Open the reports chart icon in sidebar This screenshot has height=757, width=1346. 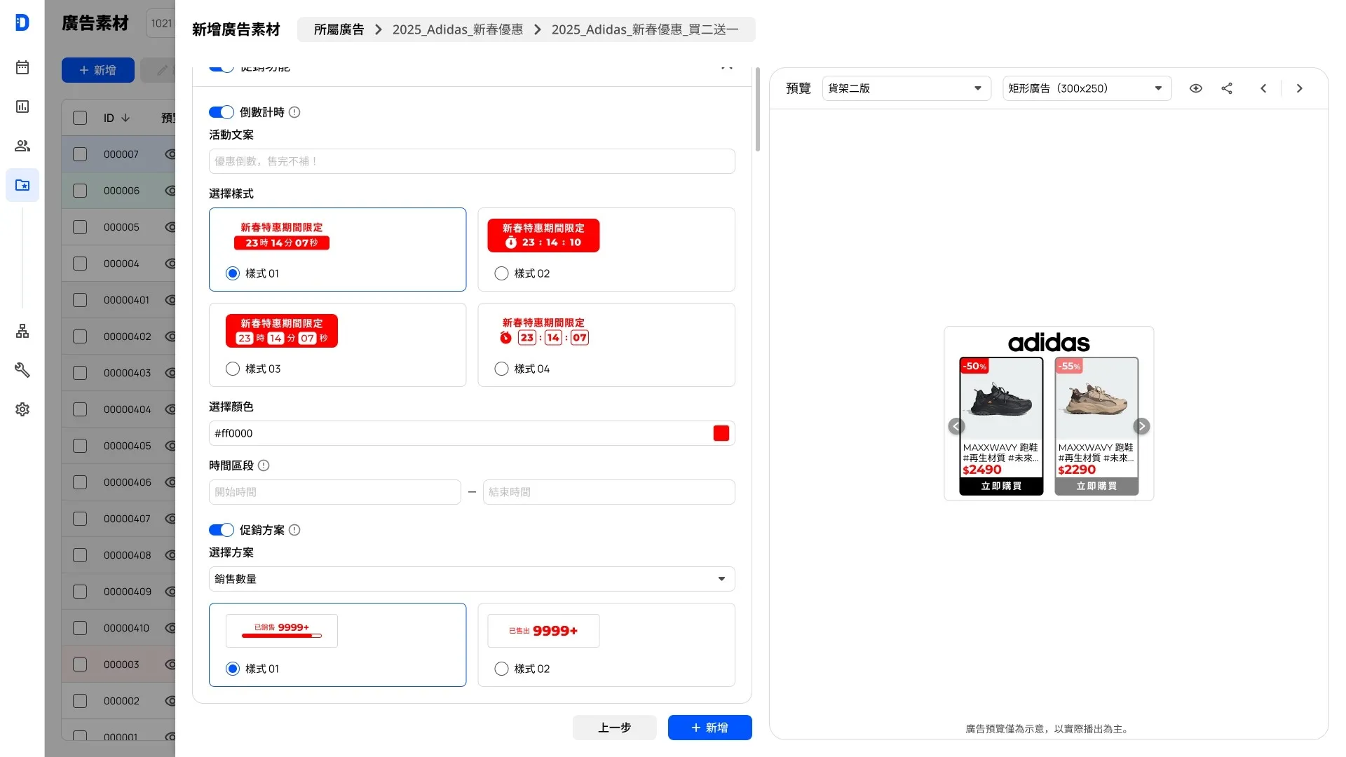tap(22, 107)
